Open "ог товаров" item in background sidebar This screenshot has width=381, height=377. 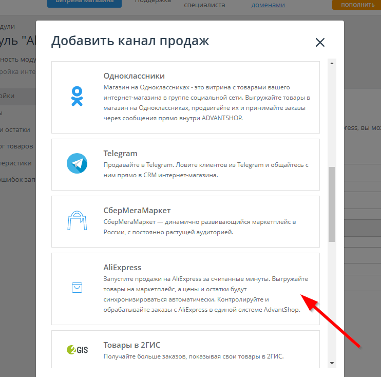click(x=16, y=146)
